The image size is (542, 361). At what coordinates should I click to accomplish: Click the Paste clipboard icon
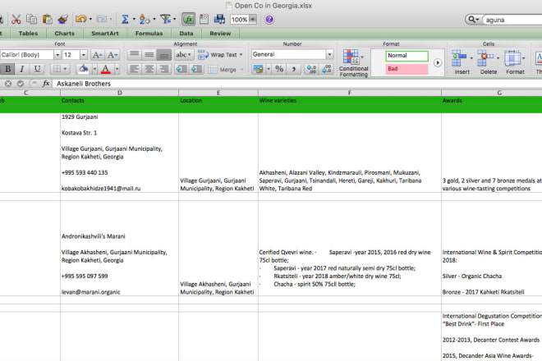[47, 18]
